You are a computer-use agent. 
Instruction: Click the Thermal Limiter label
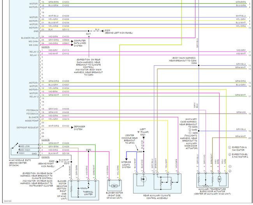88,193
